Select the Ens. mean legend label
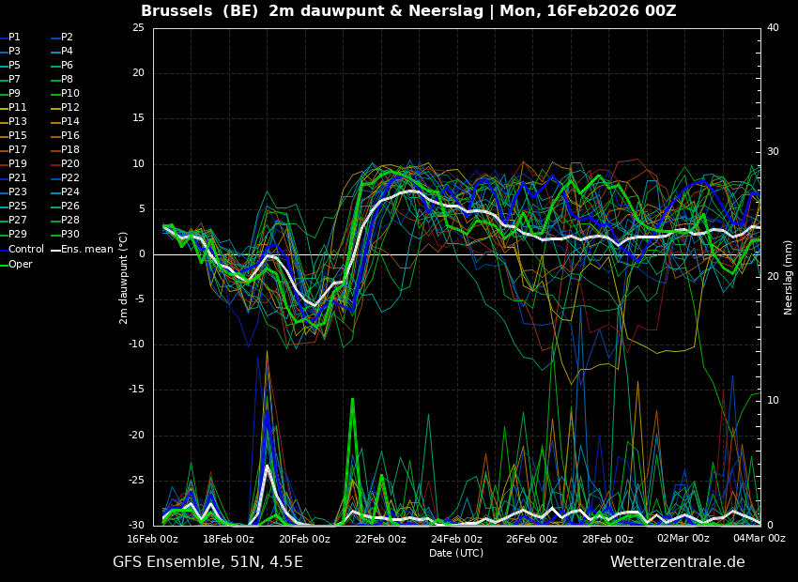 86,250
